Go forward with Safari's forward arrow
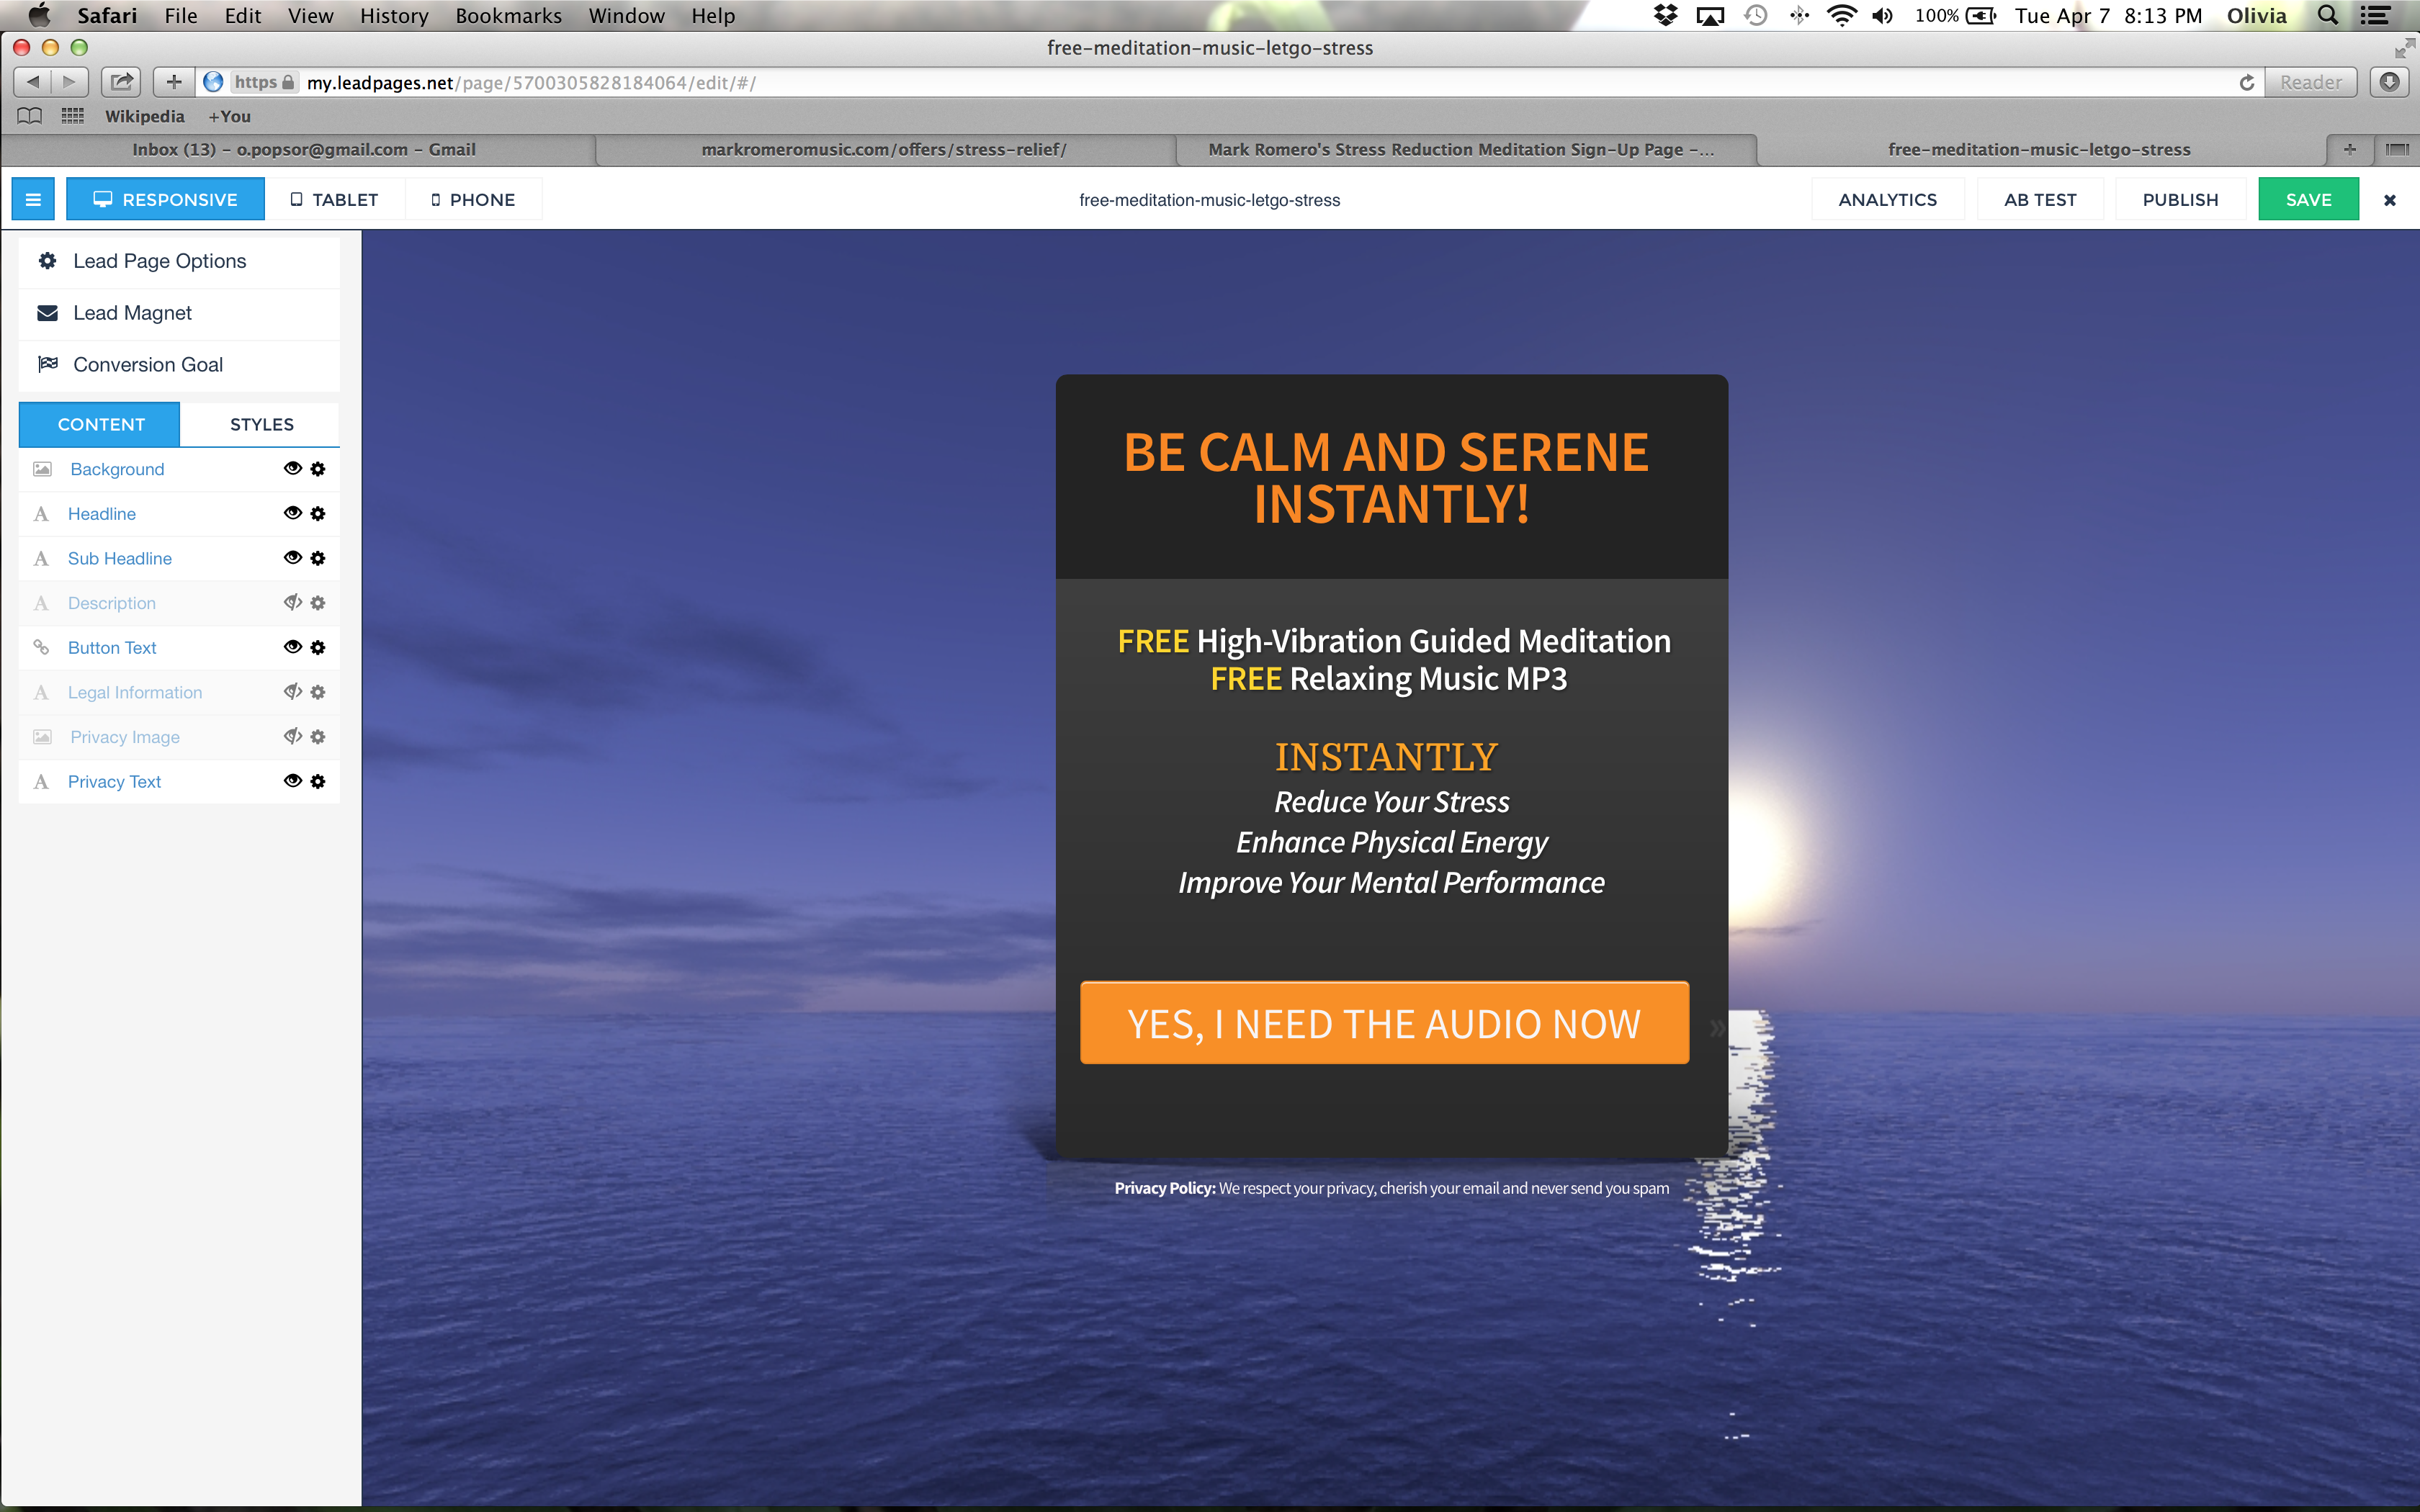 pos(69,82)
